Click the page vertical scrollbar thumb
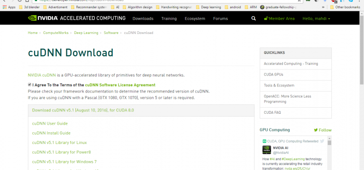This screenshot has height=170, width=364. (362, 50)
